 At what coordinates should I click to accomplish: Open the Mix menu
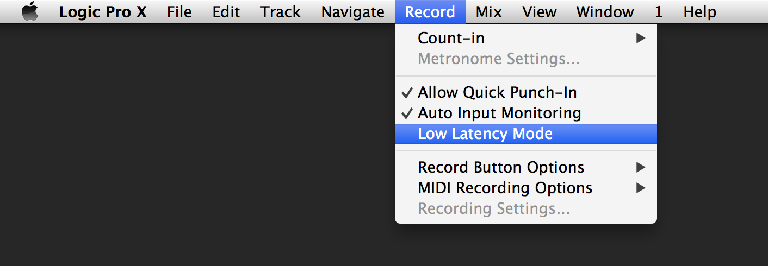489,12
